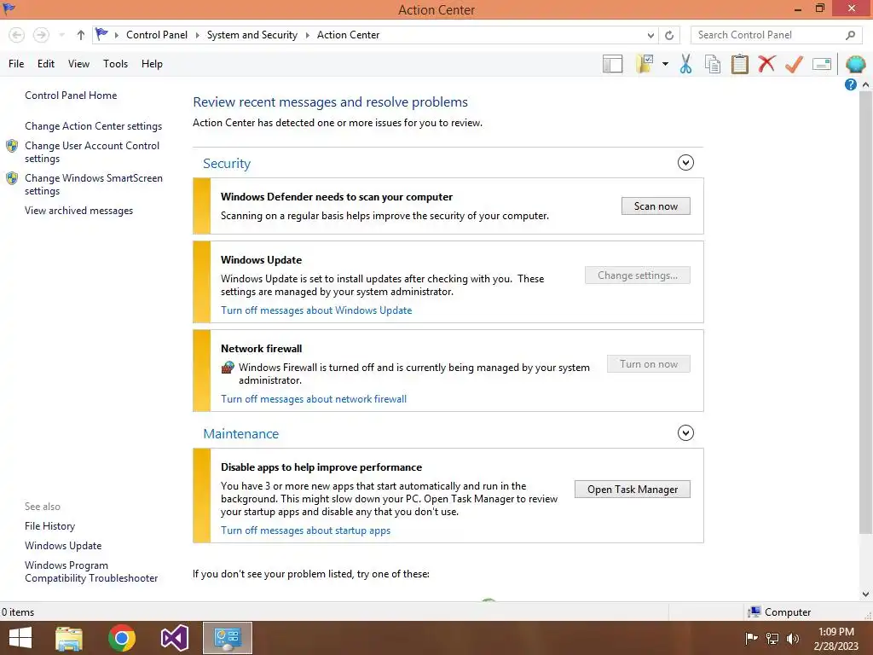The width and height of the screenshot is (873, 655).
Task: Go up one level arrow
Action: pos(81,35)
